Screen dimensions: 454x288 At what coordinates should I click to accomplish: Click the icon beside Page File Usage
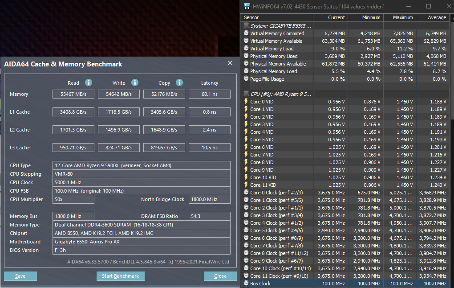pos(246,78)
